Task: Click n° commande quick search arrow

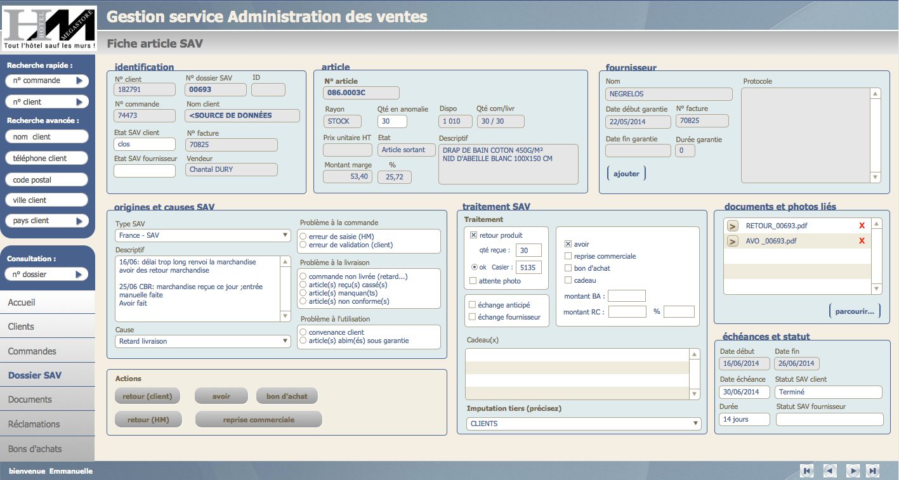Action: 79,81
